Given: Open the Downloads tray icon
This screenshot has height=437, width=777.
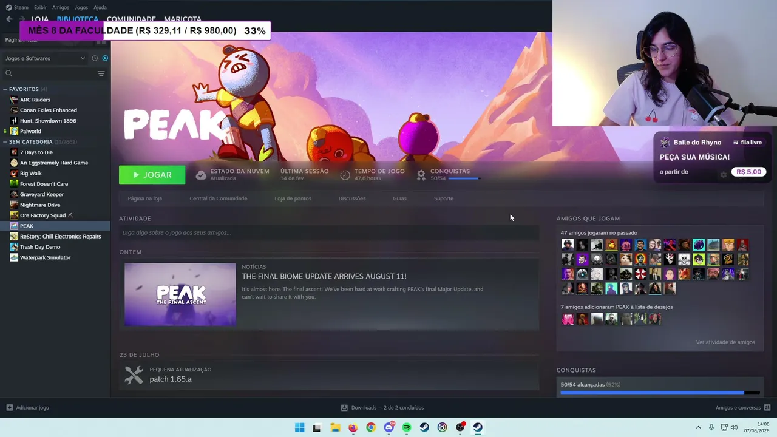Looking at the screenshot, I should coord(344,408).
